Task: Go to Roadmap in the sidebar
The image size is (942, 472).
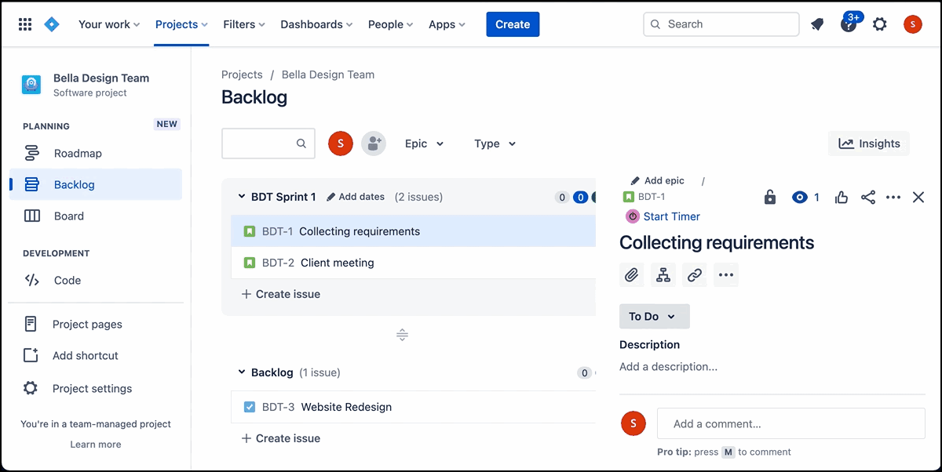Action: coord(78,154)
